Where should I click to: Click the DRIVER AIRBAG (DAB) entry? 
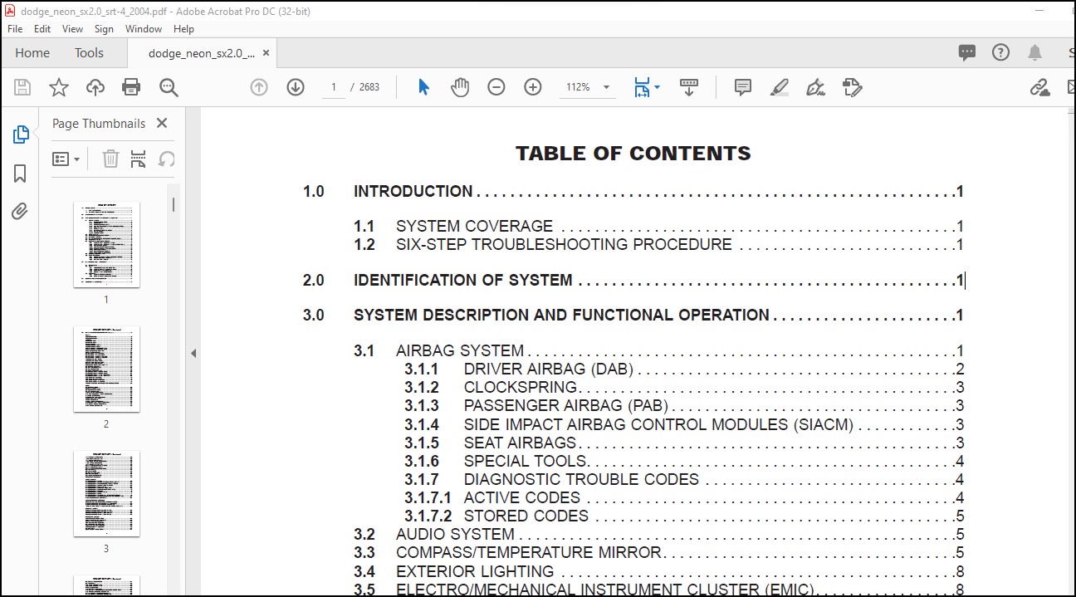549,369
